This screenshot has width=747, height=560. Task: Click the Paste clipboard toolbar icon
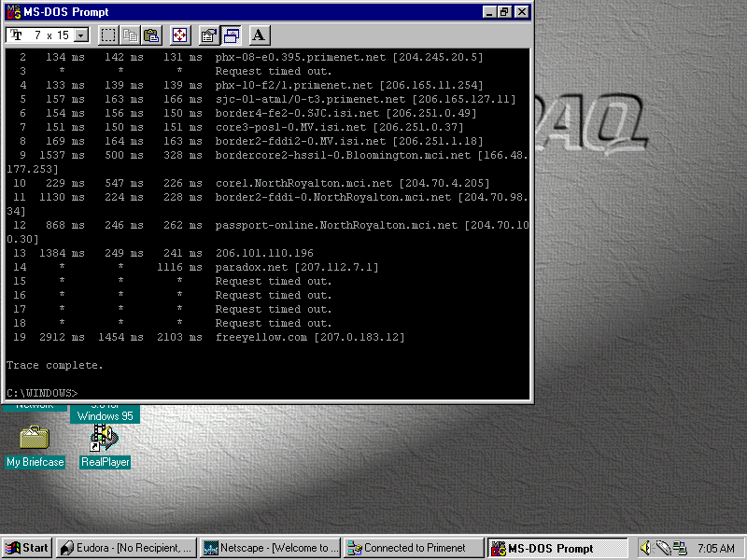point(151,35)
